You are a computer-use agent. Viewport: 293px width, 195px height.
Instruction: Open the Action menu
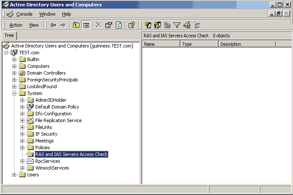pos(16,25)
